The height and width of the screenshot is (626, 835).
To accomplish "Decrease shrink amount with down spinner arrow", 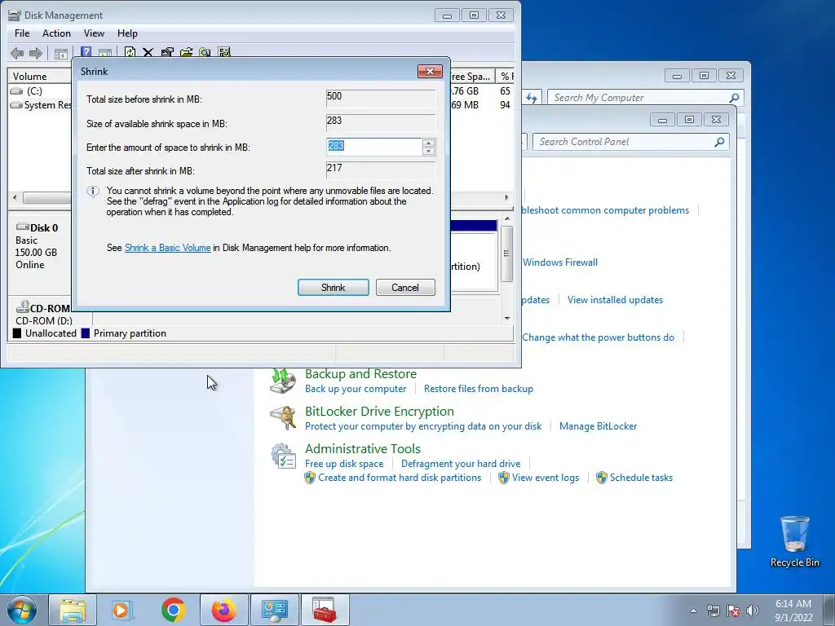I will click(x=428, y=151).
